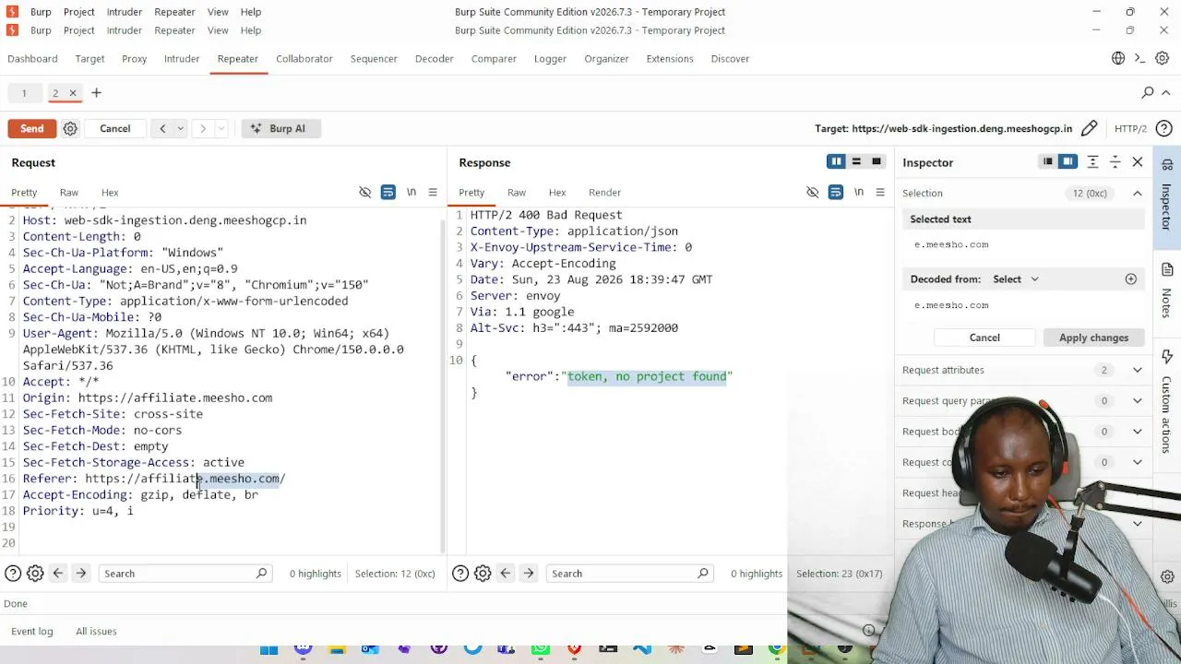Cancel the request next to Send
This screenshot has height=664, width=1181.
coord(115,128)
